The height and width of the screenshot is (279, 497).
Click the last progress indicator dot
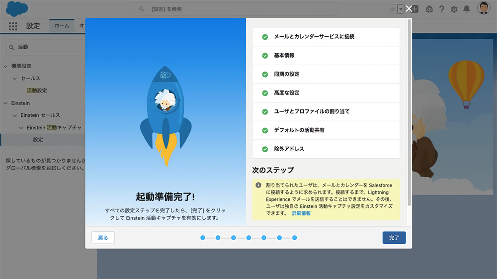click(x=294, y=238)
